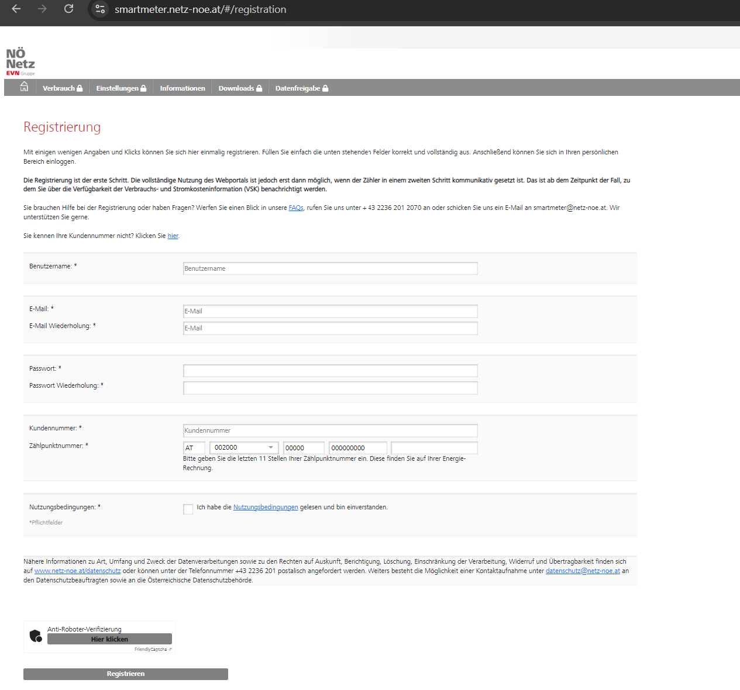Viewport: 740px width, 690px height.
Task: Focus the last empty Zählpunktnummer field
Action: click(x=434, y=448)
